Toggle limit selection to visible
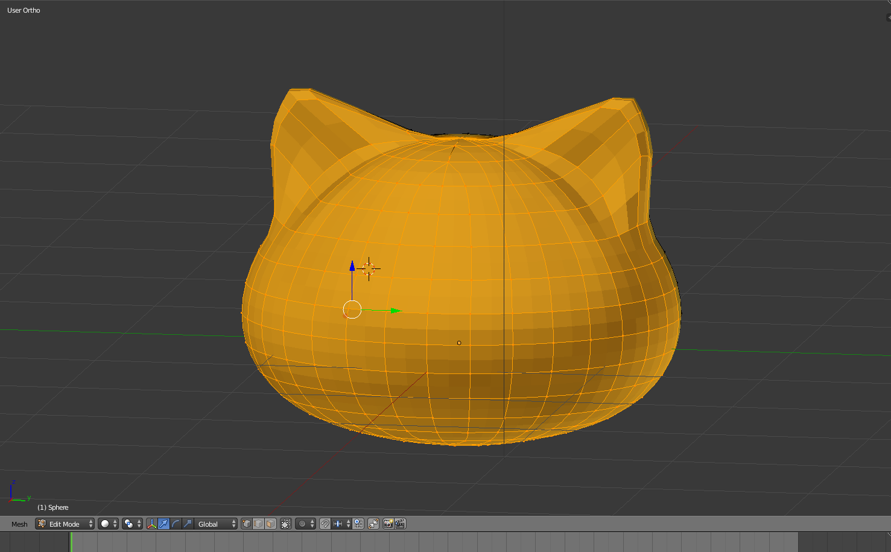Screen dimensions: 891x552 tap(286, 524)
